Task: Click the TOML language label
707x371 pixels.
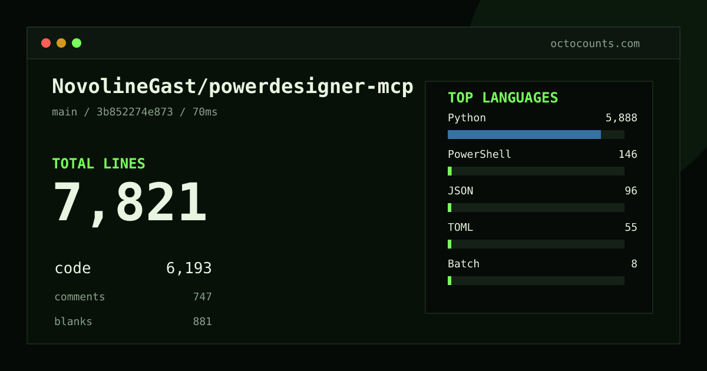Action: pyautogui.click(x=460, y=227)
